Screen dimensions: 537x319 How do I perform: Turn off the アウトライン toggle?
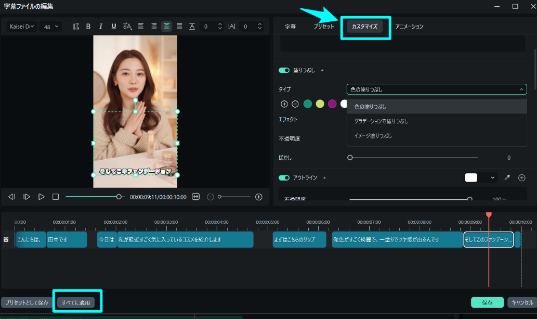[x=284, y=177]
